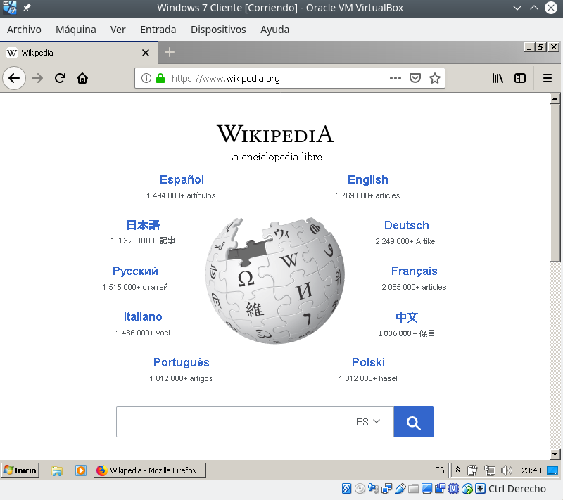Screen dimensions: 563x500
Task: Click the VirtualBox display indicator
Action: coord(427,489)
